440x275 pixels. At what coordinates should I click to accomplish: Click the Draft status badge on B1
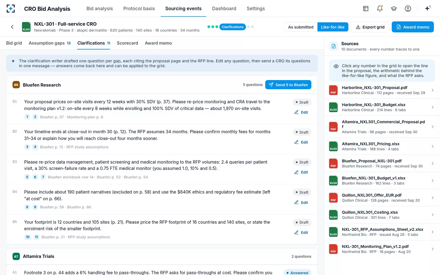[x=302, y=102]
